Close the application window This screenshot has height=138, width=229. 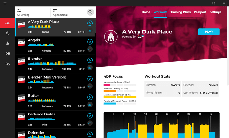(x=224, y=3)
